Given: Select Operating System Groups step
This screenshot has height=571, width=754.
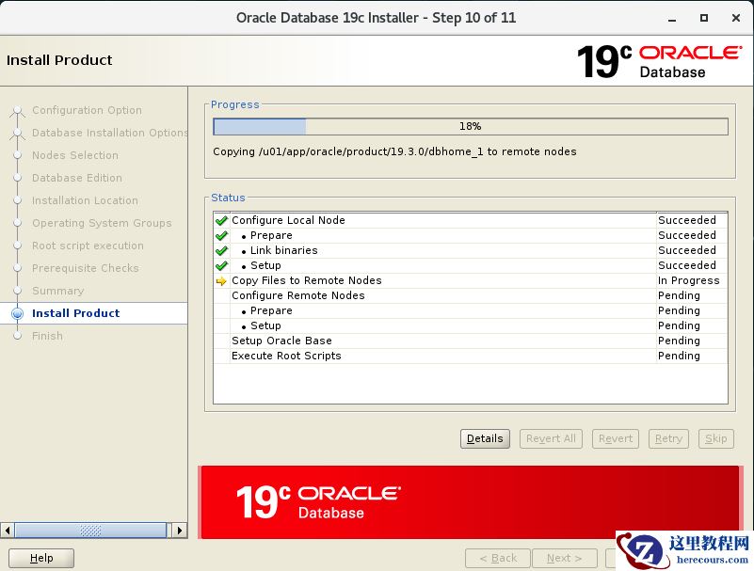Looking at the screenshot, I should pyautogui.click(x=102, y=223).
